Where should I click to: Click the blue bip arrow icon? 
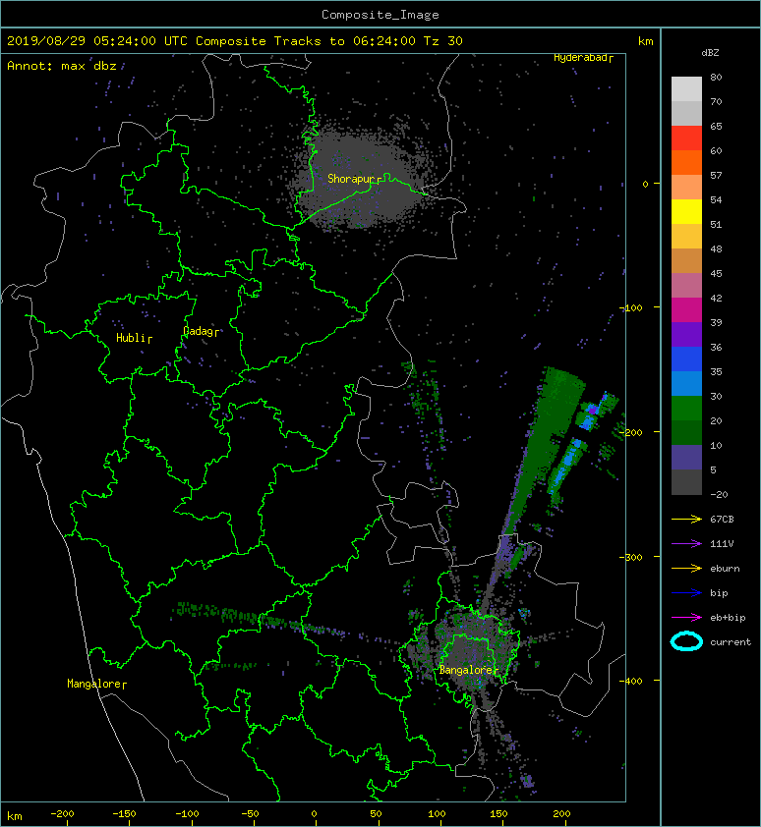(x=686, y=593)
